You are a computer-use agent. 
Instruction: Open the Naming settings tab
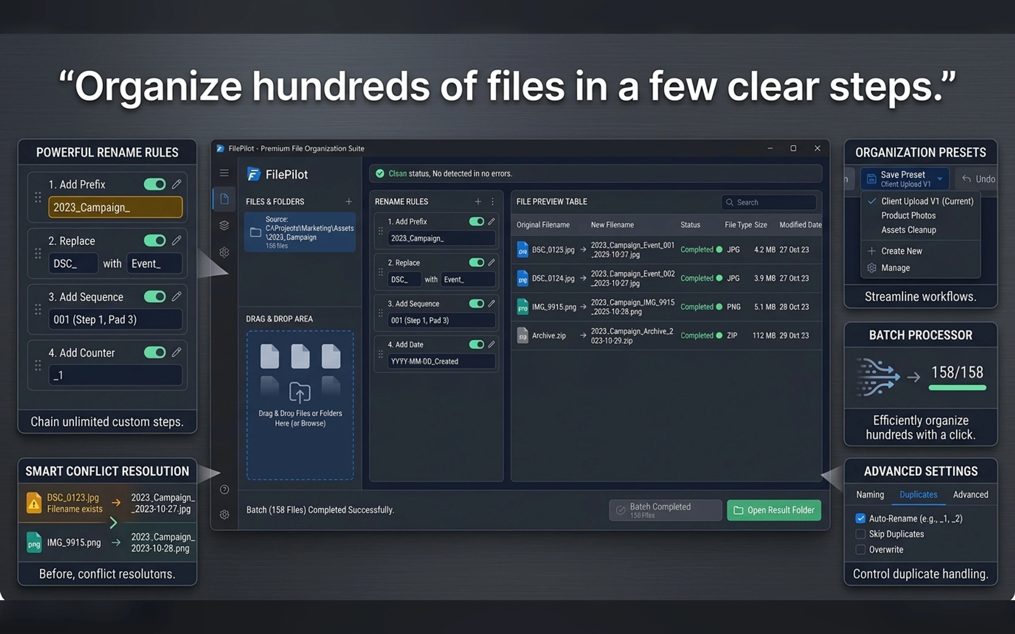pos(870,495)
